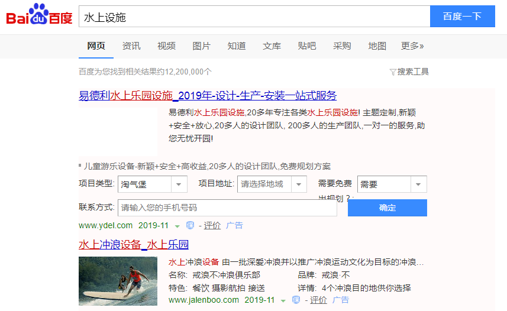Click the 保 shield icon next to www.ydel.com
The height and width of the screenshot is (311, 507).
(x=190, y=225)
